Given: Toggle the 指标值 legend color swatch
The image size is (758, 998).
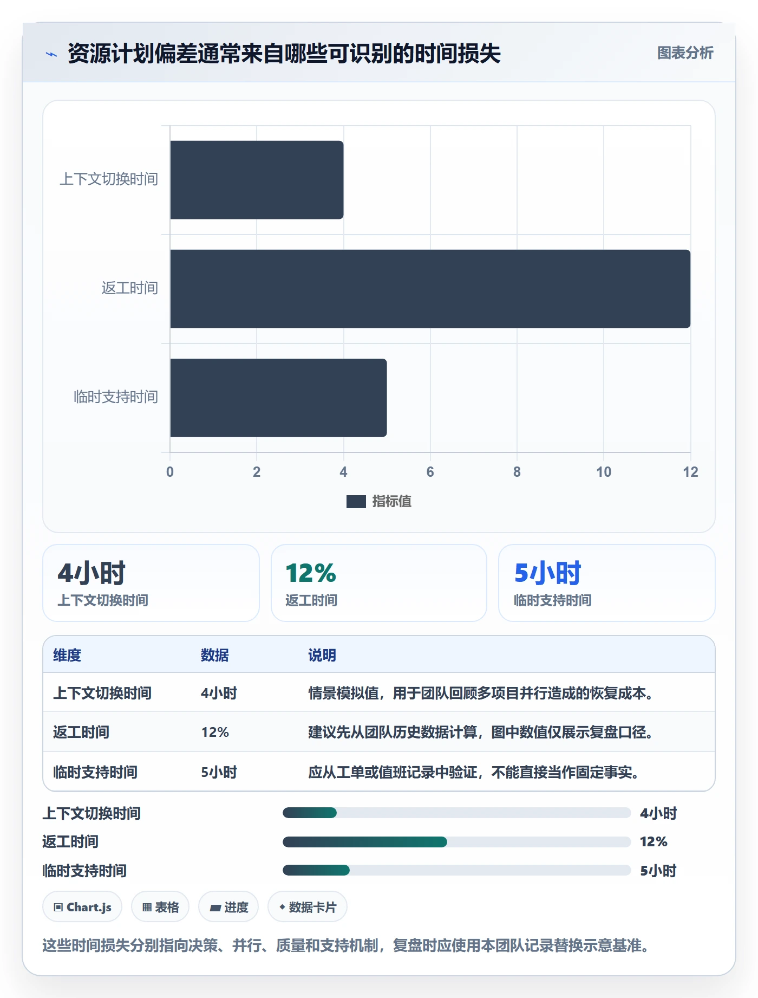Looking at the screenshot, I should (x=356, y=502).
